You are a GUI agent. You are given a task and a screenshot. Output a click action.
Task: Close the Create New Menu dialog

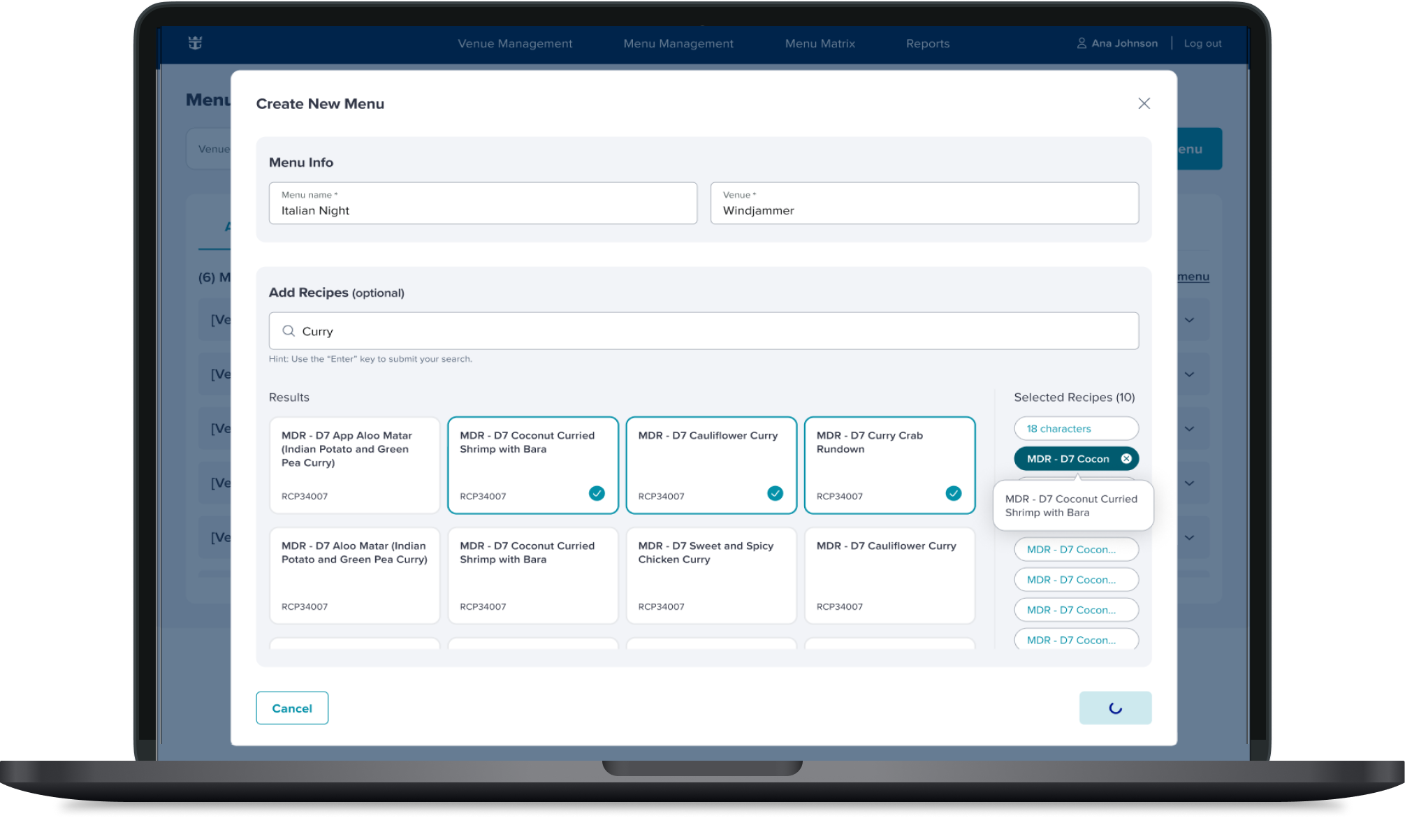pos(1143,103)
